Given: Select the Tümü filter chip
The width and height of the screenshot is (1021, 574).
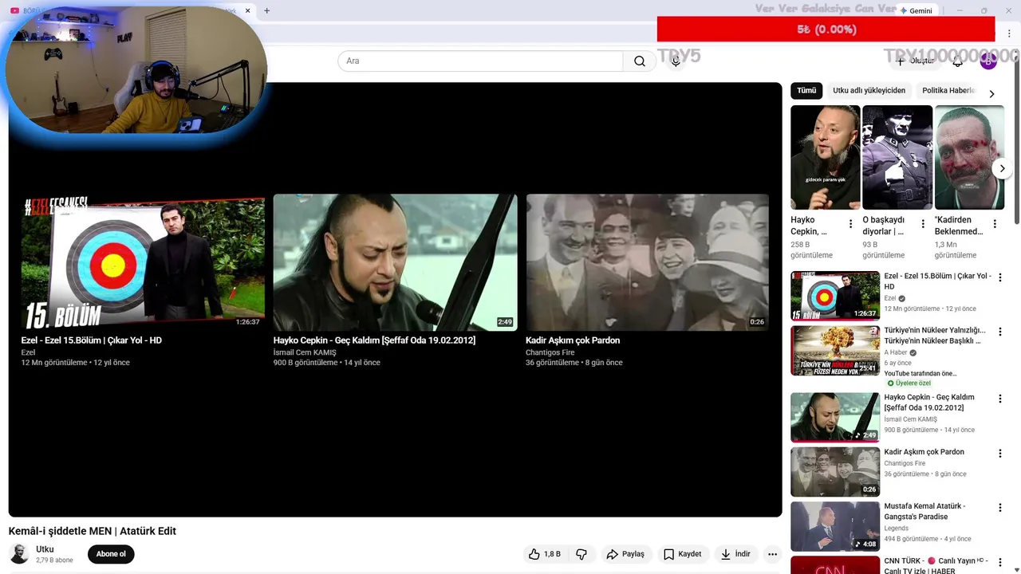Looking at the screenshot, I should (806, 90).
